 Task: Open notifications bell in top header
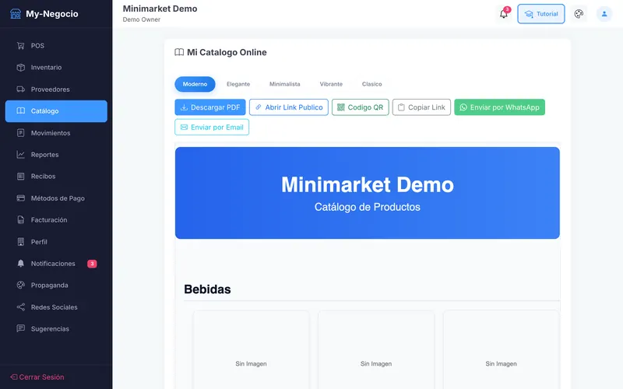pos(503,14)
